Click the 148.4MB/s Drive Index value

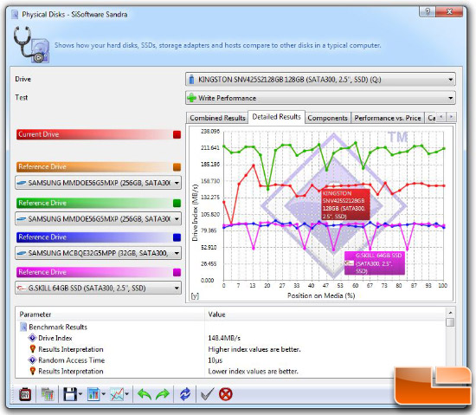click(x=224, y=338)
